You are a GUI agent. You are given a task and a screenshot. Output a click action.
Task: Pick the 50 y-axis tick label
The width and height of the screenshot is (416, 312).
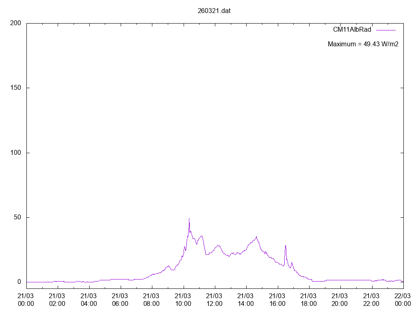17,217
